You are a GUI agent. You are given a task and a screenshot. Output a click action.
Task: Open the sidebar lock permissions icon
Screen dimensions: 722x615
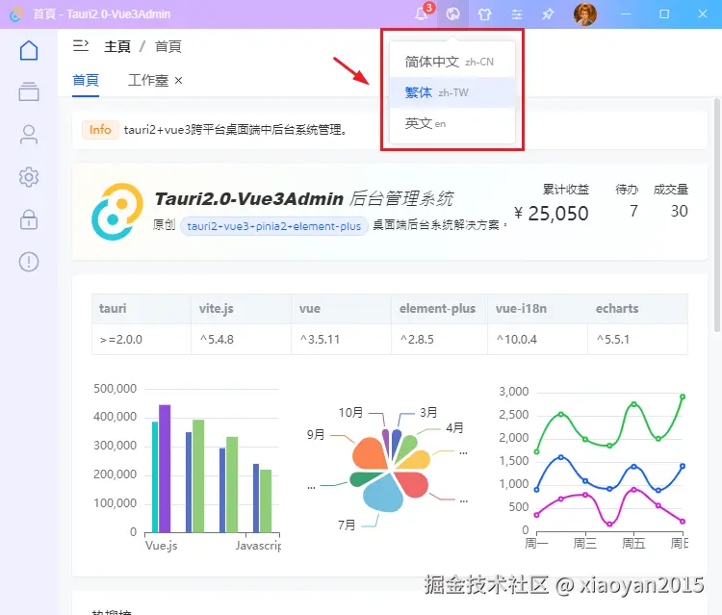pyautogui.click(x=29, y=219)
